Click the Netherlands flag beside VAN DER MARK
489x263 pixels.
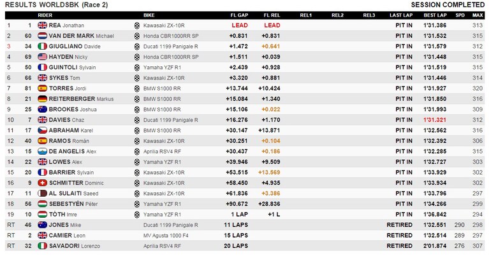pyautogui.click(x=42, y=36)
